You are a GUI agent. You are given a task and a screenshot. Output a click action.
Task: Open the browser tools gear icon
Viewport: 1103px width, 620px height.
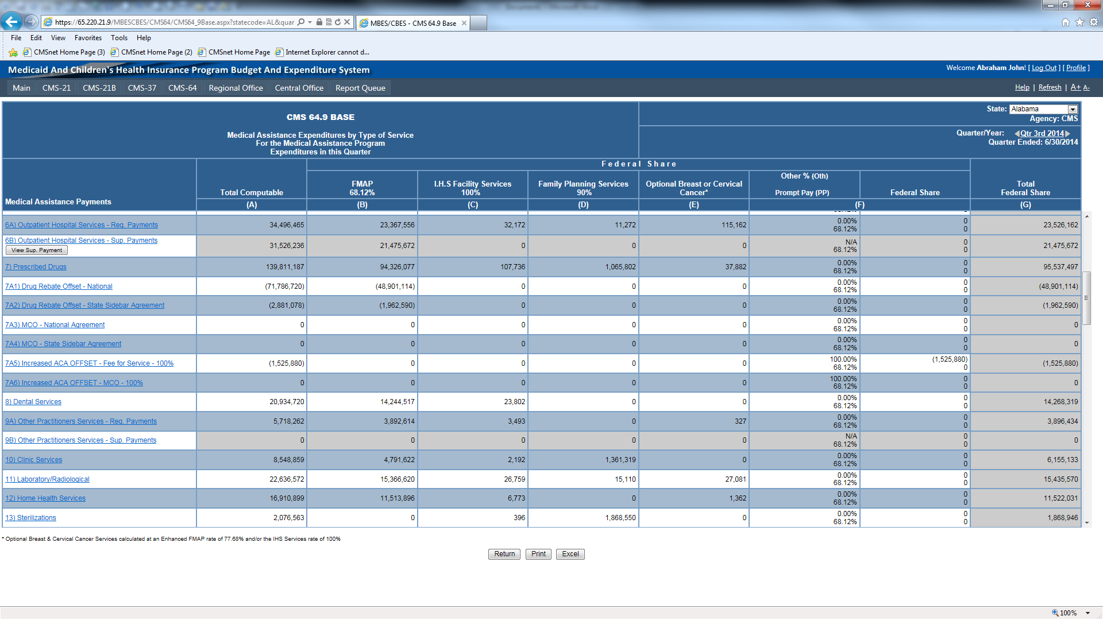(x=1094, y=22)
